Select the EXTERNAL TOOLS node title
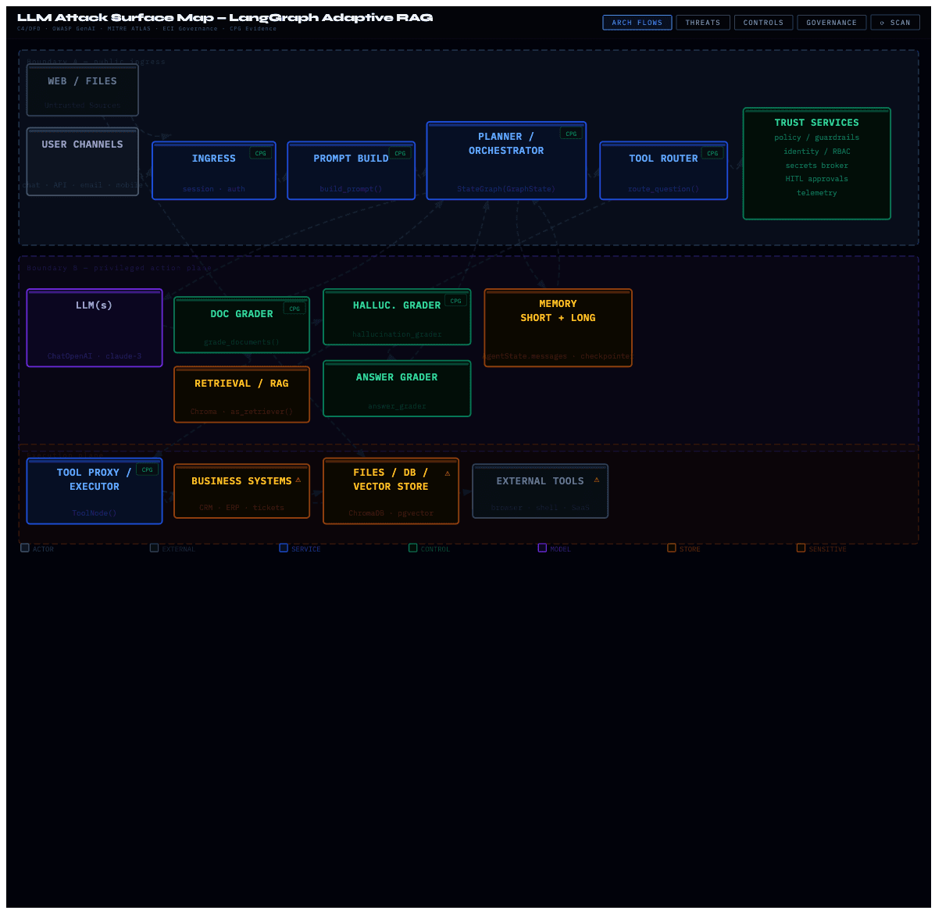Screen dimensions: 935x914 pyautogui.click(x=540, y=481)
